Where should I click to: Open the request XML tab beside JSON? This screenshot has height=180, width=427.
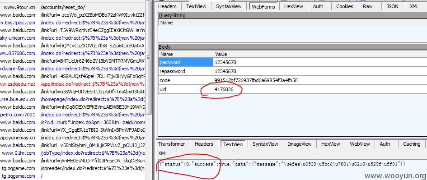tap(414, 6)
